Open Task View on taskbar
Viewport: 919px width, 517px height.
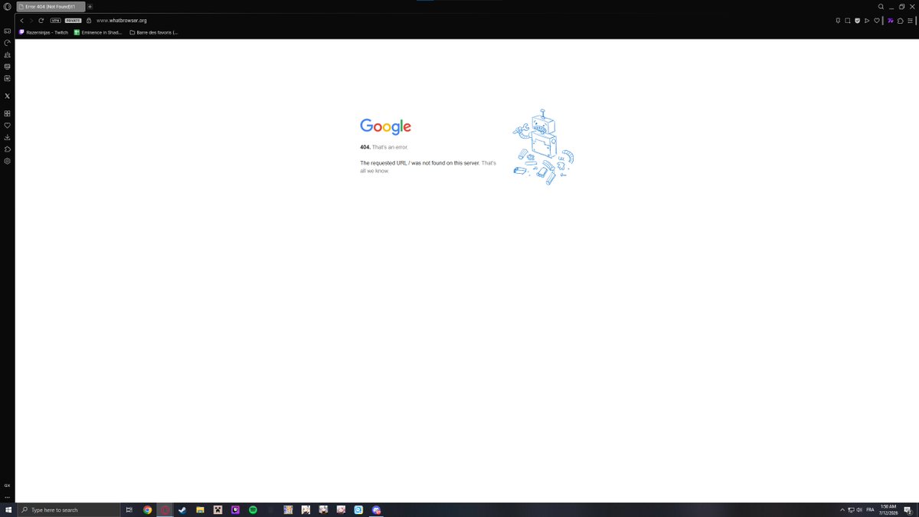[129, 509]
